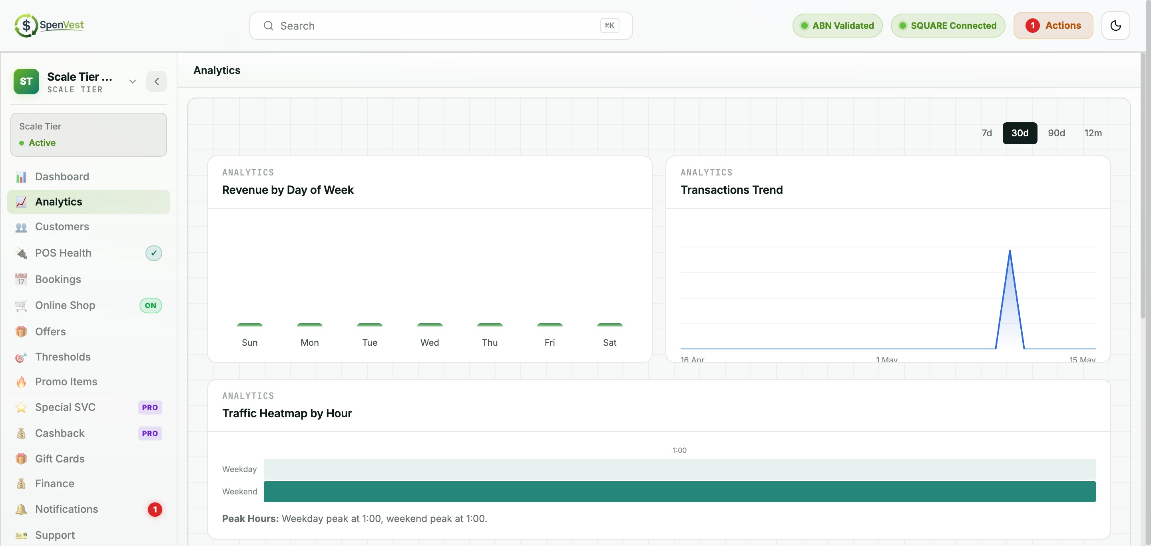
Task: Click the Notifications red count badge
Action: coord(155,509)
